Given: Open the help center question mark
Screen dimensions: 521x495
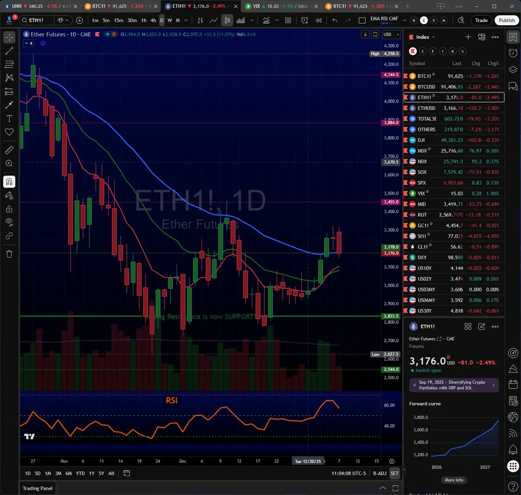Looking at the screenshot, I should [513, 485].
